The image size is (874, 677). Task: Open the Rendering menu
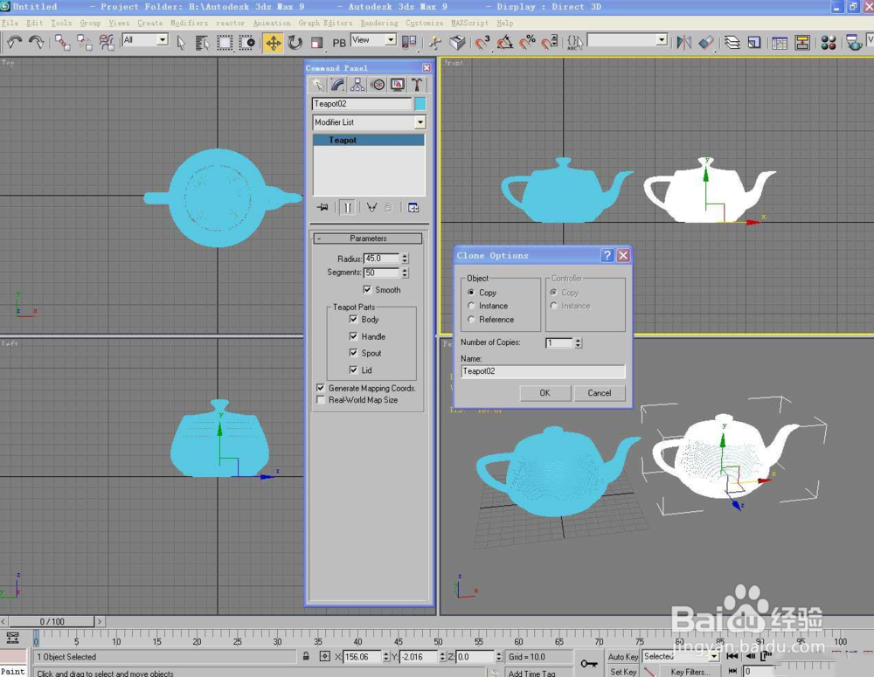pyautogui.click(x=379, y=23)
